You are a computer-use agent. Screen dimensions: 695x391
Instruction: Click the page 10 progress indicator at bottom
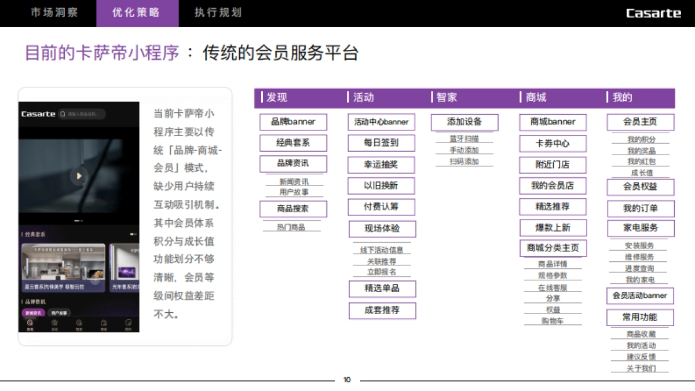346,379
